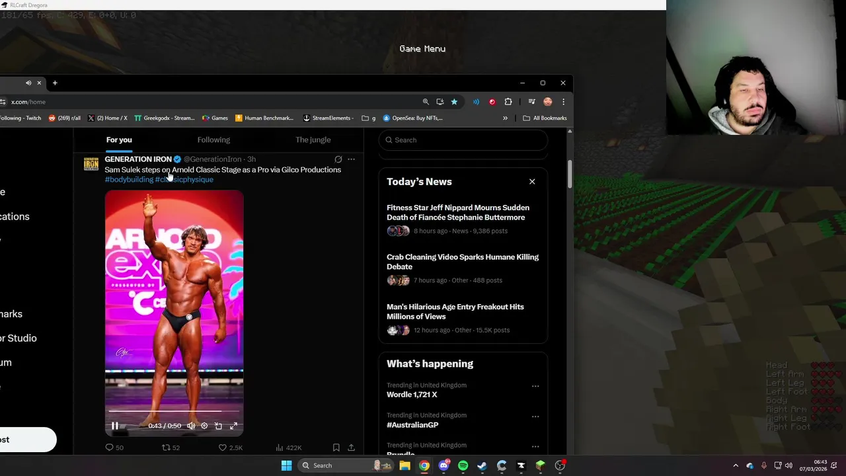Open the g bookmark folder
The width and height of the screenshot is (846, 476).
tap(369, 118)
